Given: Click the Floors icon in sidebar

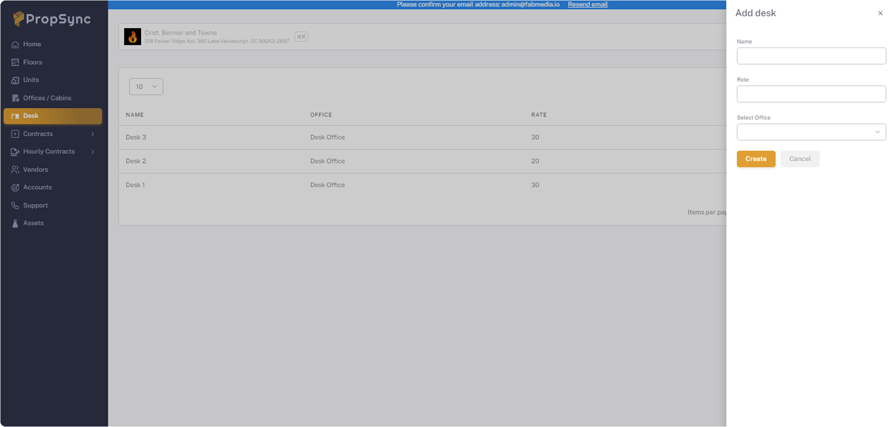Looking at the screenshot, I should (15, 62).
